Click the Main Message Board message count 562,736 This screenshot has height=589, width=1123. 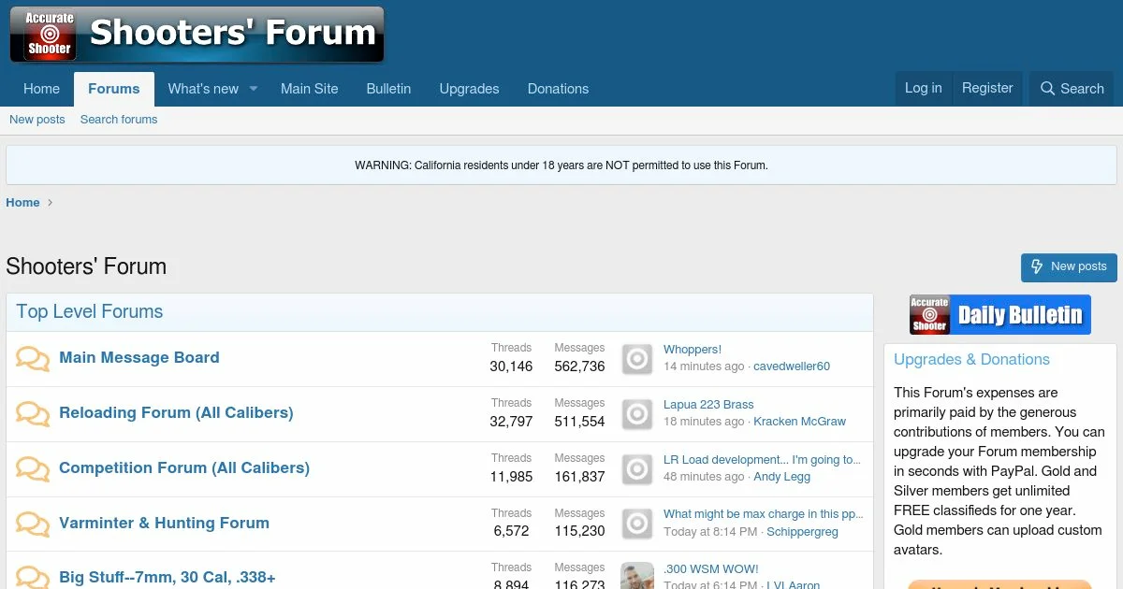[x=579, y=366]
